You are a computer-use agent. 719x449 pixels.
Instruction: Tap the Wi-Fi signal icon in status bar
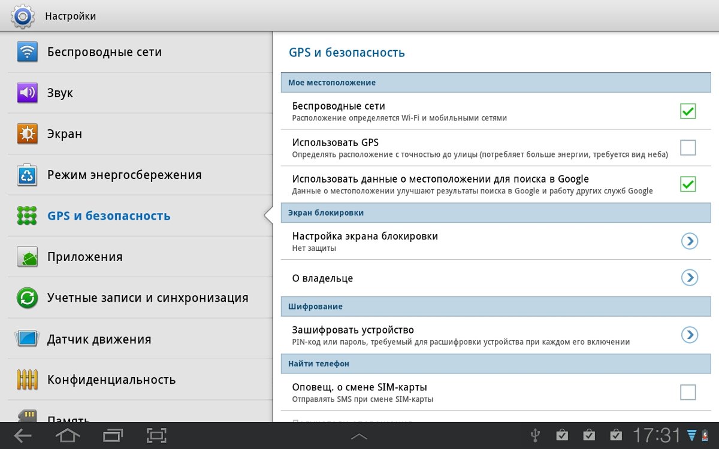[692, 435]
